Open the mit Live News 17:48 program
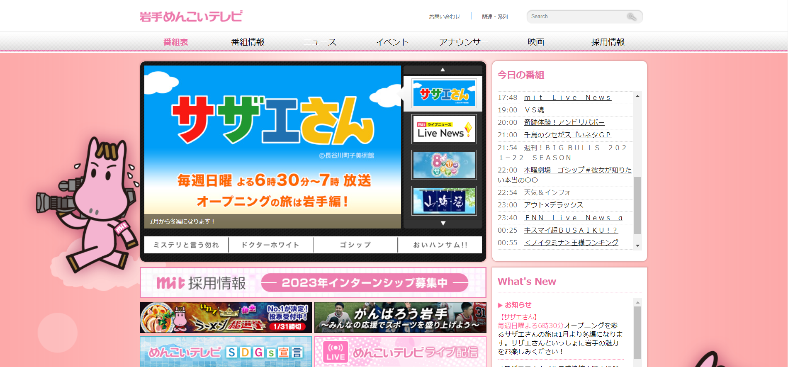The image size is (788, 367). [x=567, y=97]
